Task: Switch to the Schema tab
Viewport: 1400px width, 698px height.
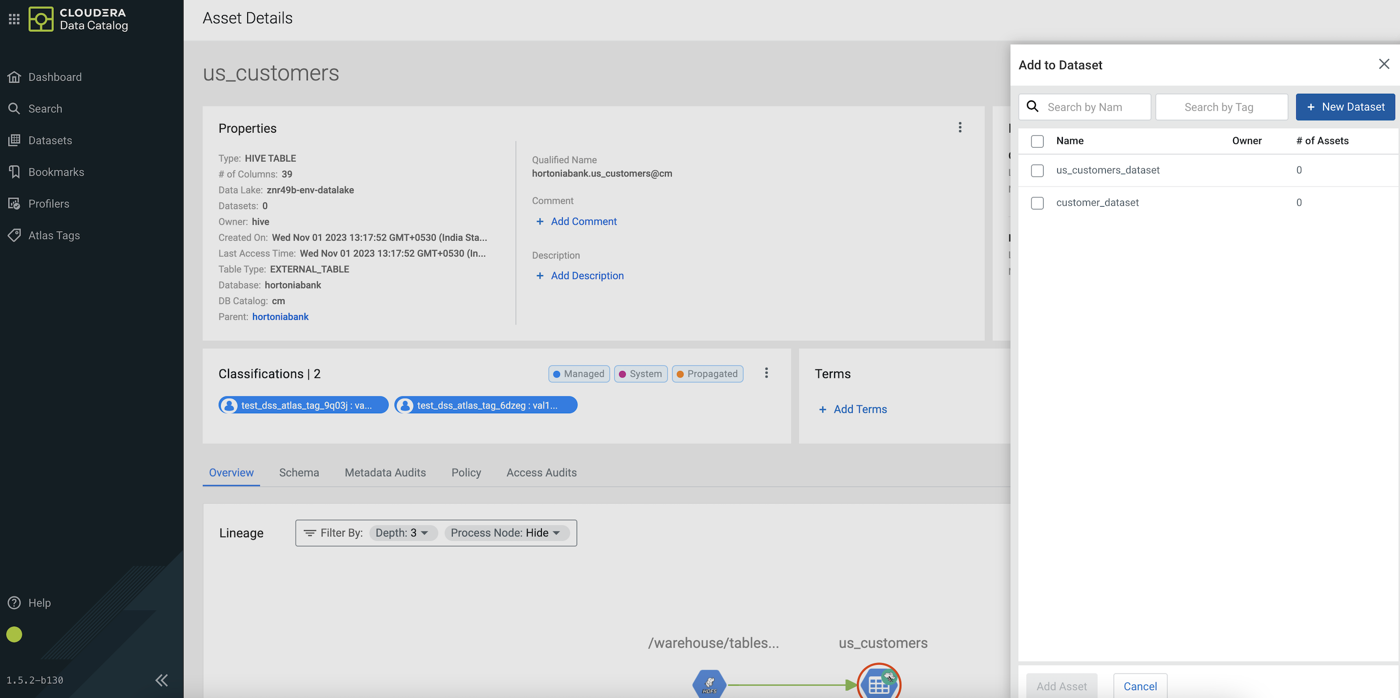Action: coord(299,472)
